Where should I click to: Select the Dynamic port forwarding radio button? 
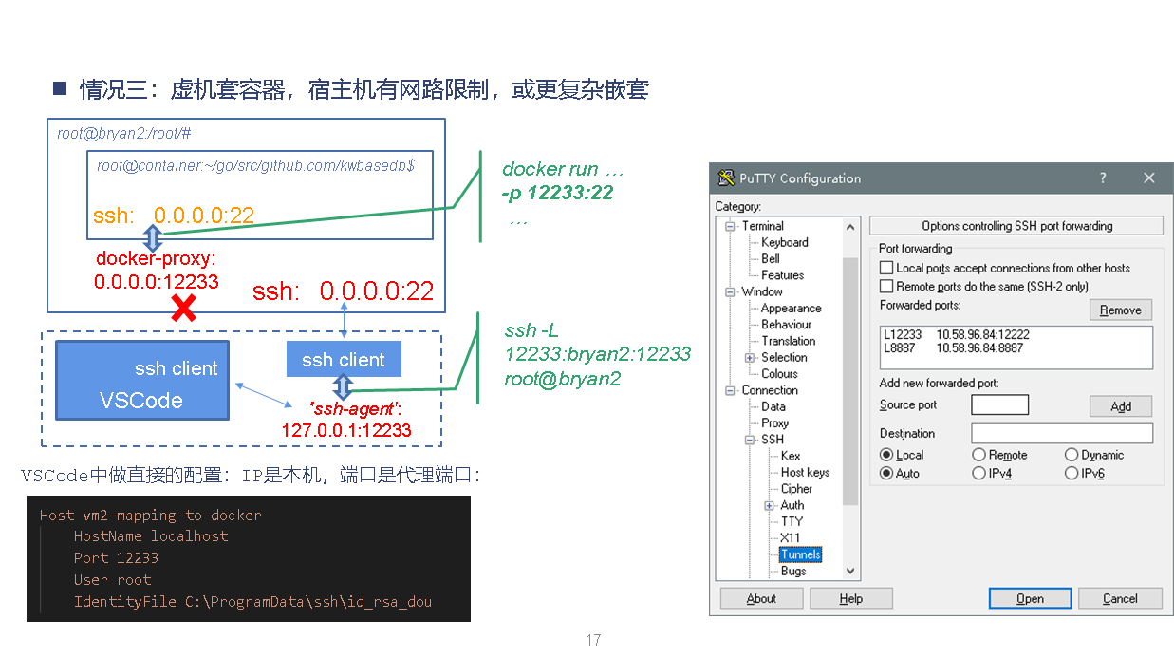[1072, 455]
